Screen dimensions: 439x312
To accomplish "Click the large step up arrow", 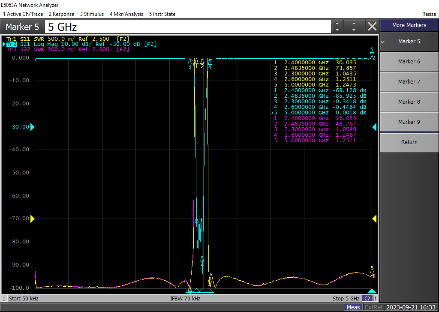I will coord(354,24).
